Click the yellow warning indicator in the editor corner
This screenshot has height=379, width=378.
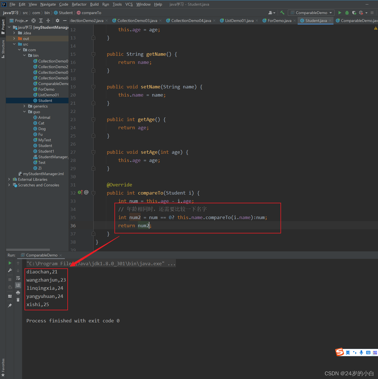(x=375, y=28)
